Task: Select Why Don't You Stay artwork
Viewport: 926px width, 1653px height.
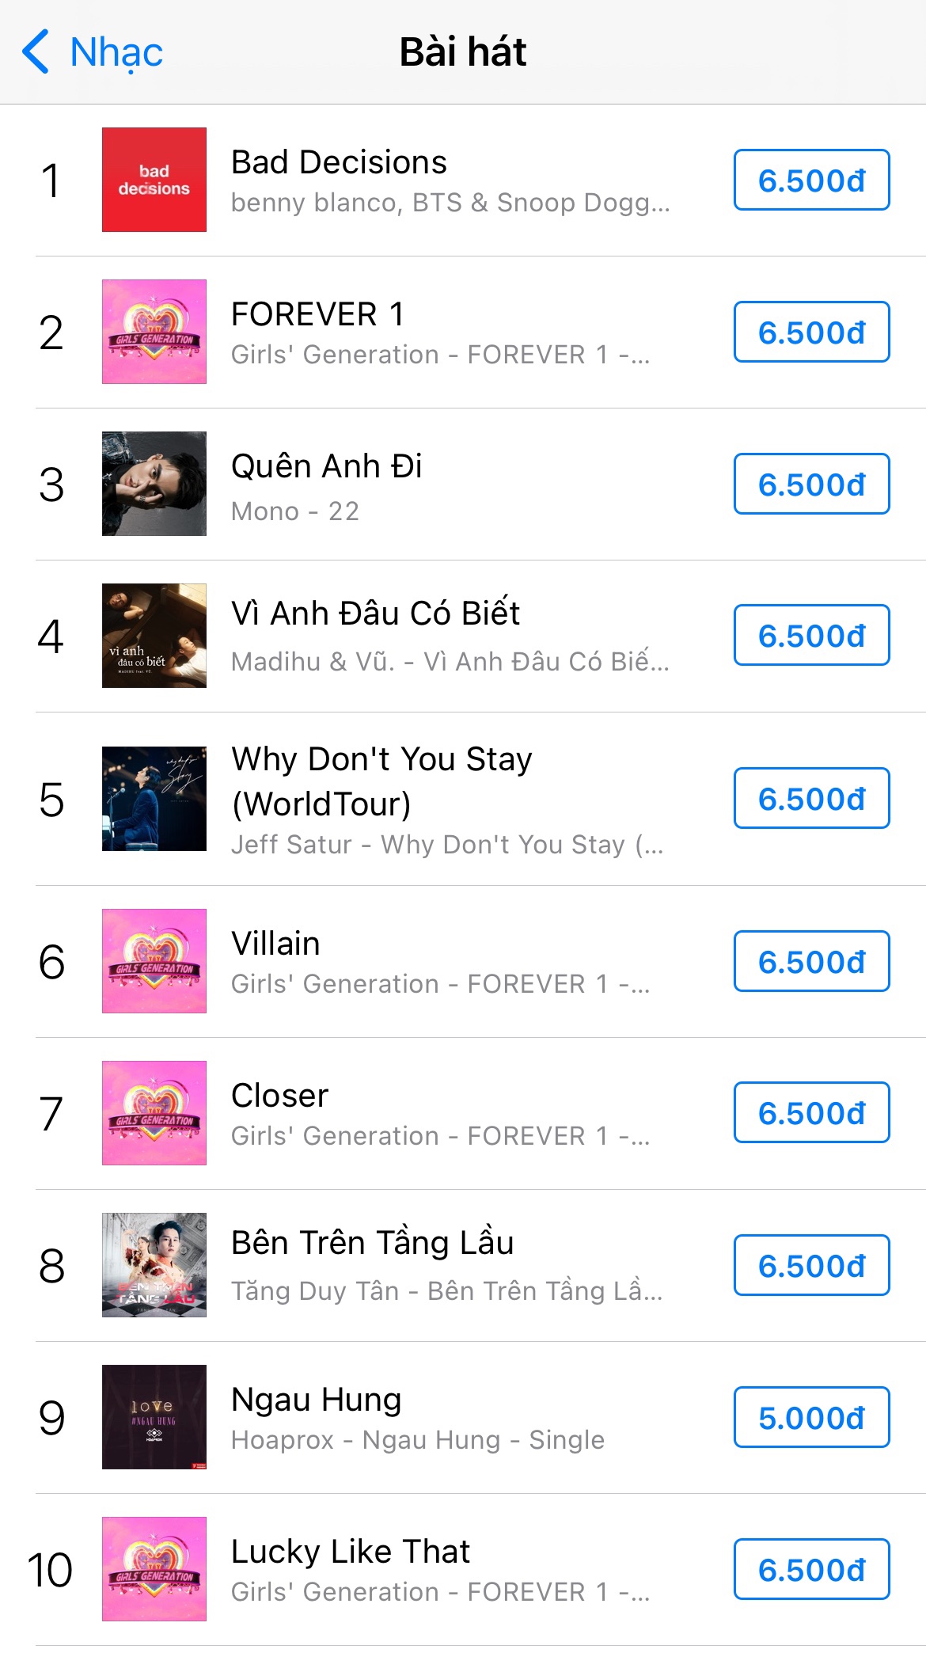Action: [154, 799]
